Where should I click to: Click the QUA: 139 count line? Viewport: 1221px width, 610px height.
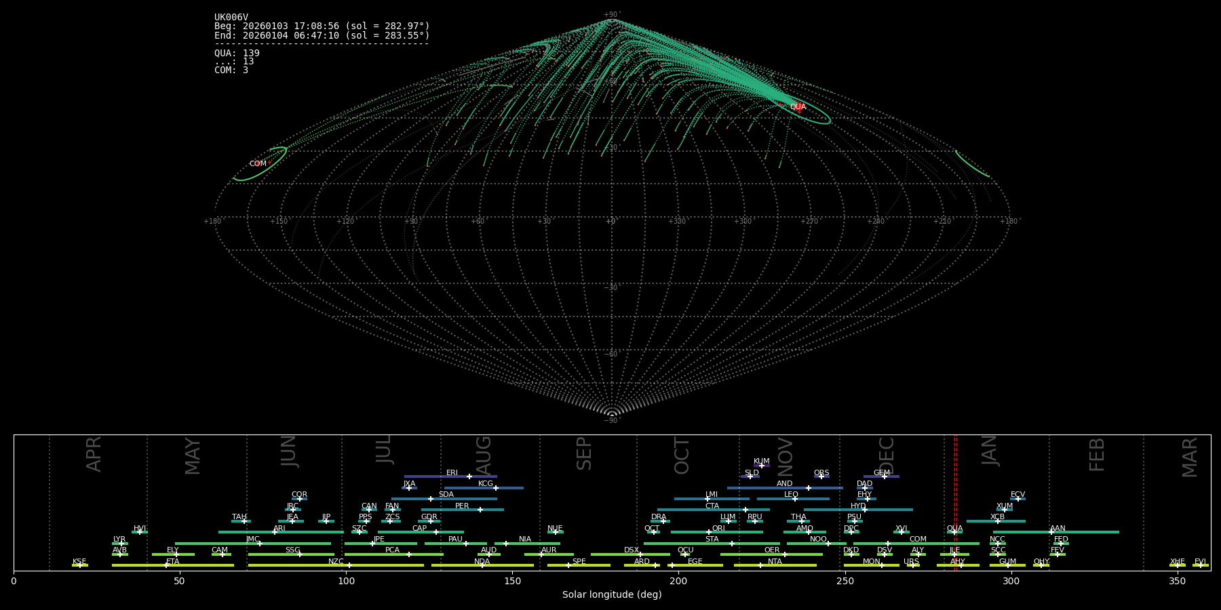click(237, 53)
